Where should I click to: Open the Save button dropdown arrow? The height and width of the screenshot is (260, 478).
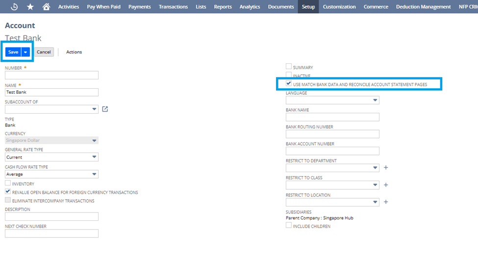[25, 52]
